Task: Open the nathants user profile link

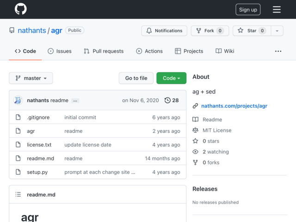Action: tap(32, 31)
